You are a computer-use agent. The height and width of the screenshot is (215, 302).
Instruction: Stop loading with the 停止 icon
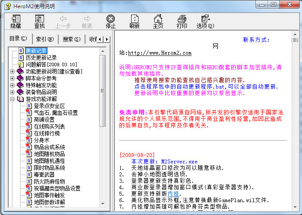point(110,21)
